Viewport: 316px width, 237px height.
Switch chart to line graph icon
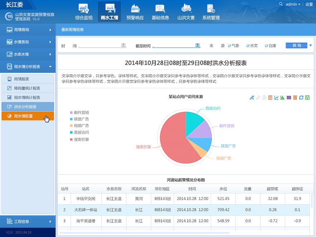pyautogui.click(x=276, y=98)
